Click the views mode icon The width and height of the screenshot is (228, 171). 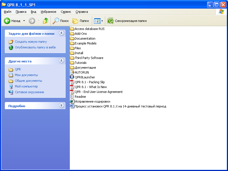coord(97,21)
